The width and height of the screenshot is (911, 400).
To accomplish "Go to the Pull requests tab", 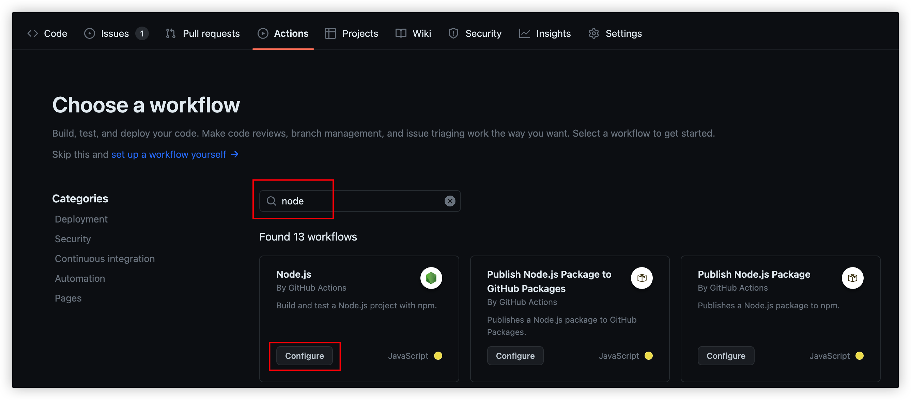I will point(203,34).
